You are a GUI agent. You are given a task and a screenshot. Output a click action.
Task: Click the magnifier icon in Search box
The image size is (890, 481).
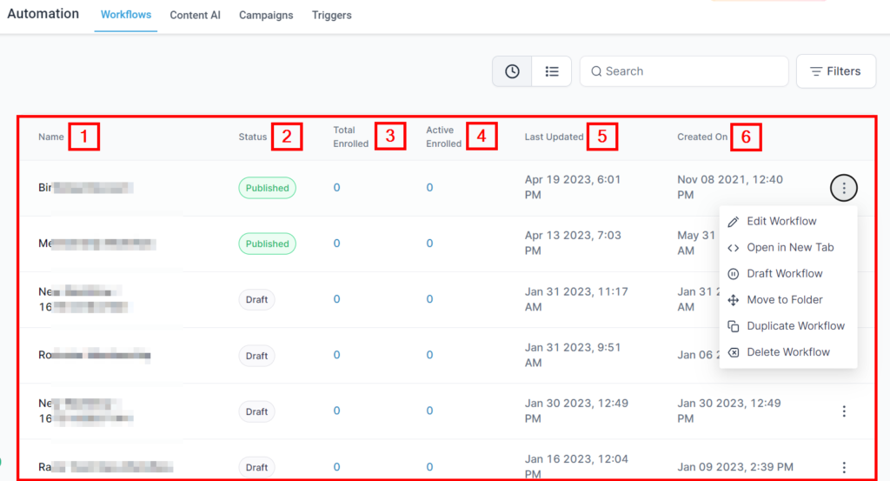pos(596,71)
